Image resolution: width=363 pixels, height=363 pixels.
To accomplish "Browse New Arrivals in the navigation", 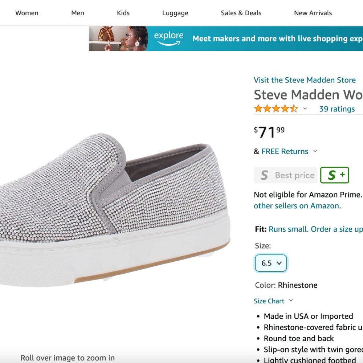I will (x=313, y=13).
